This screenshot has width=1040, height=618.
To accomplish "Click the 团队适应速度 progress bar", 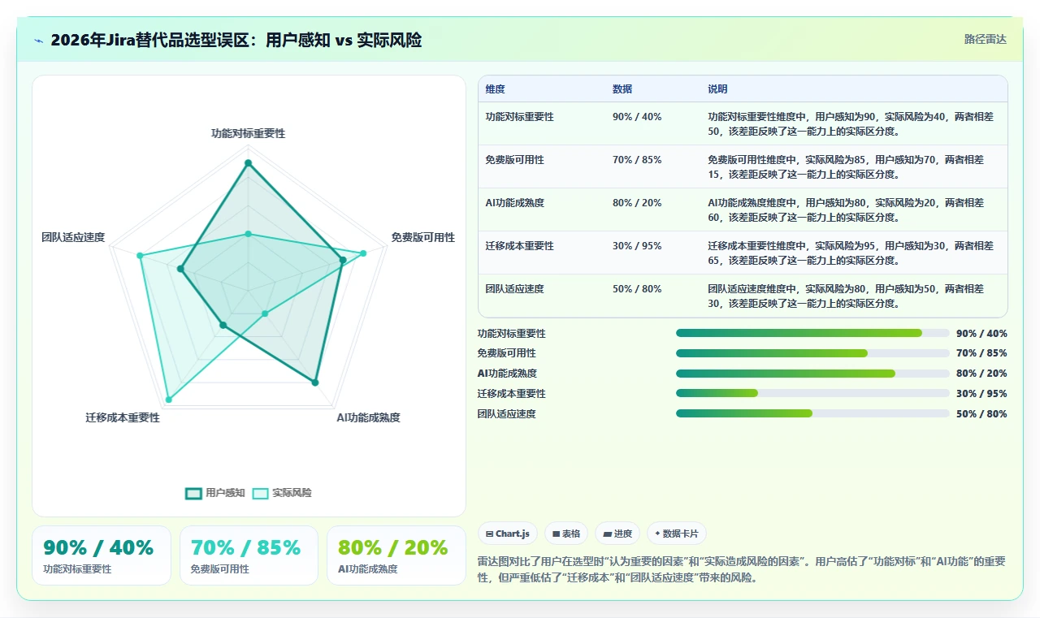I will click(812, 413).
